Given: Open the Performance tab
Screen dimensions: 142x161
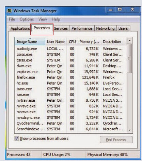Looking at the screenshot, I should tap(82, 28).
